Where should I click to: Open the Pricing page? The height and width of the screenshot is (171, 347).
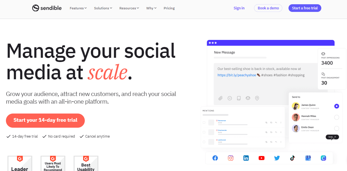pos(169,8)
